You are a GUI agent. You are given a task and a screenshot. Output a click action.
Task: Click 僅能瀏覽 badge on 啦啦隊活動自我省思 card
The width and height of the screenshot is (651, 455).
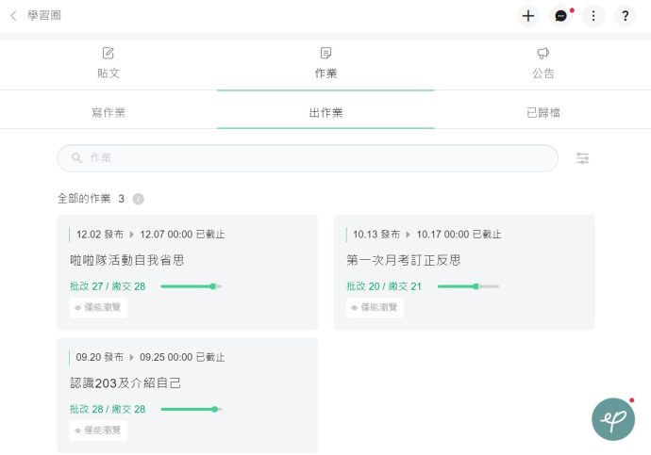coord(98,307)
